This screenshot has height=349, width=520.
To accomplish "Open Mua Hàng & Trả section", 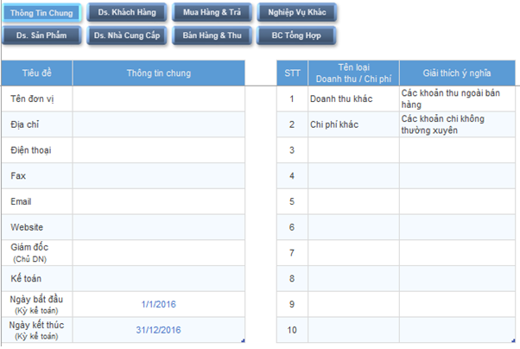I will [212, 13].
